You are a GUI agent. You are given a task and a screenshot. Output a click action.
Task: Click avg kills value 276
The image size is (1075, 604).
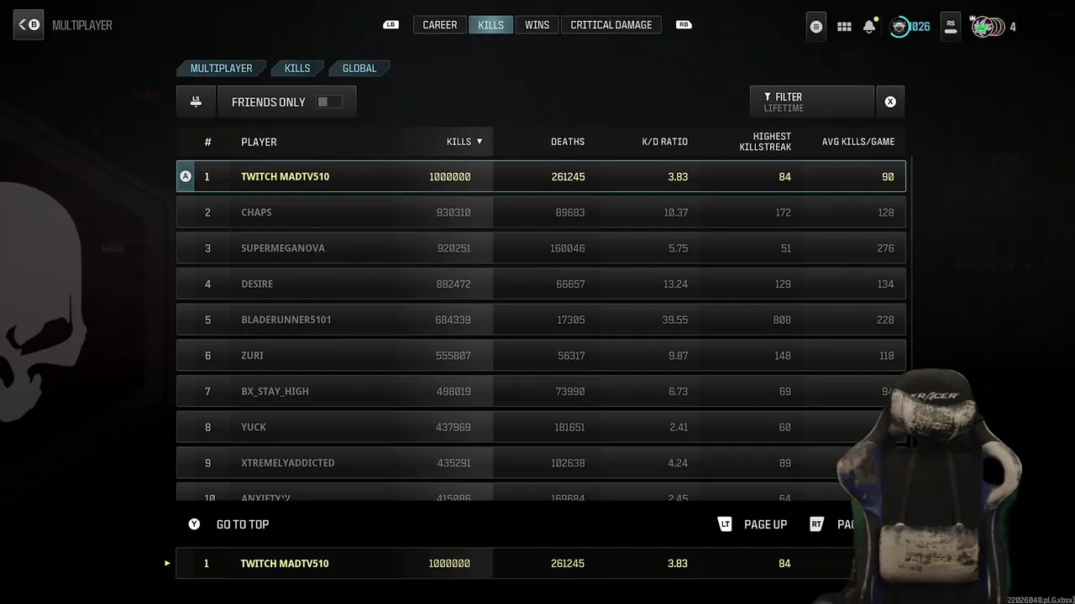point(885,248)
